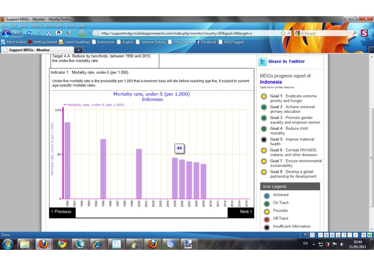Click in the address bar URL field
This screenshot has height=266, width=374.
[x=187, y=33]
